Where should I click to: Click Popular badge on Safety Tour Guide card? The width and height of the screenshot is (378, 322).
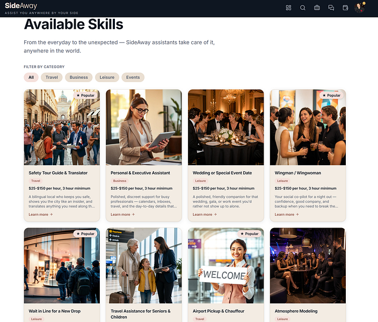pos(85,96)
